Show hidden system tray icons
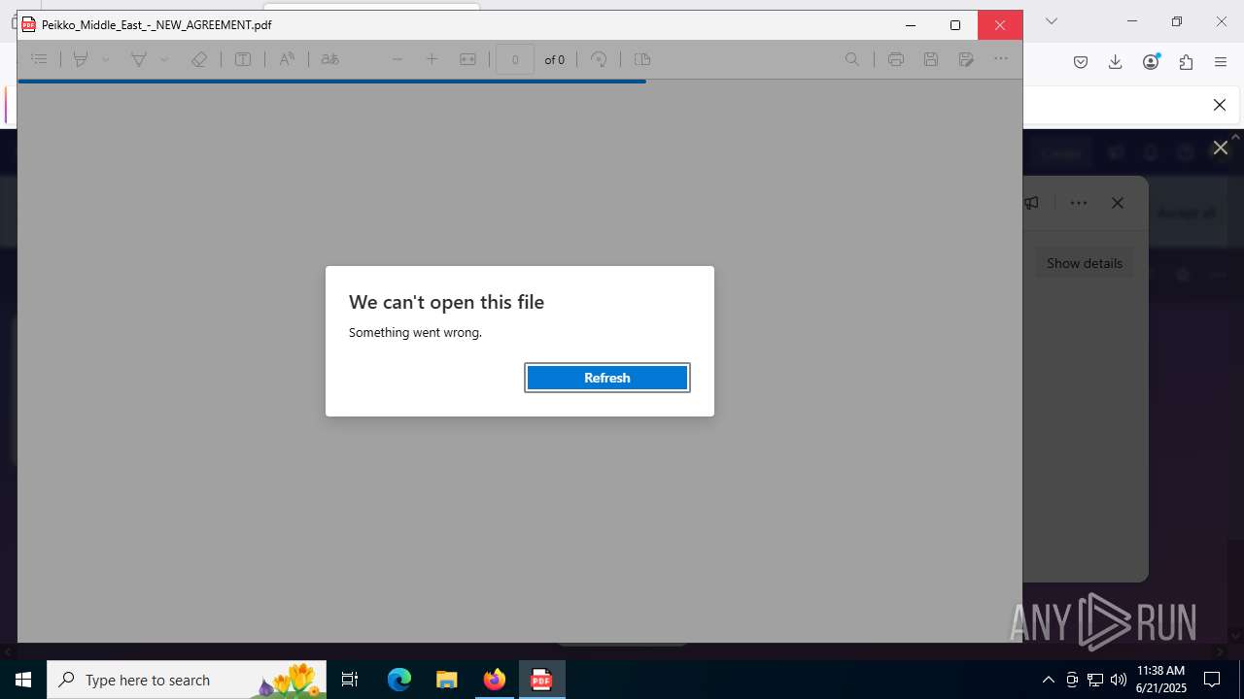Screen dimensions: 1244x699 click(1048, 680)
